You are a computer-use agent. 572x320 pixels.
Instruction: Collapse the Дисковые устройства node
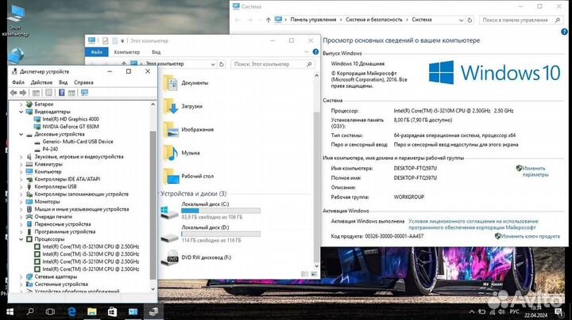tap(21, 135)
